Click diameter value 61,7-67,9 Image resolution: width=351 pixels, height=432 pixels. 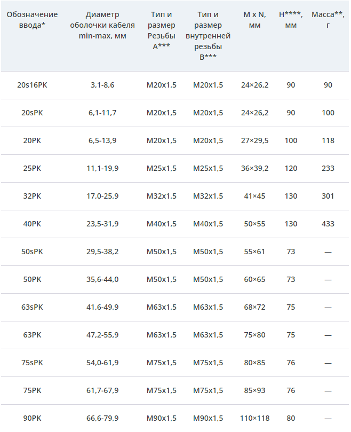tap(102, 390)
